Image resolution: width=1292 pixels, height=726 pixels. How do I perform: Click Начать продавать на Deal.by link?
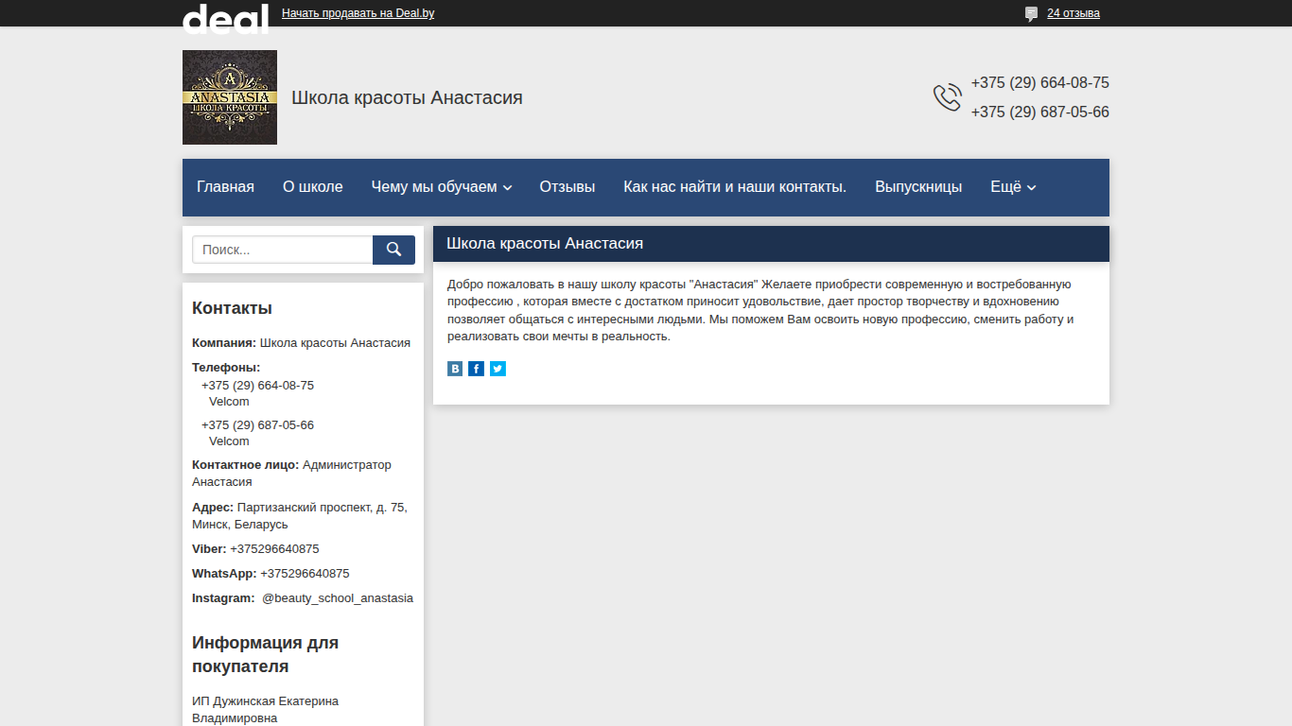[x=358, y=13]
